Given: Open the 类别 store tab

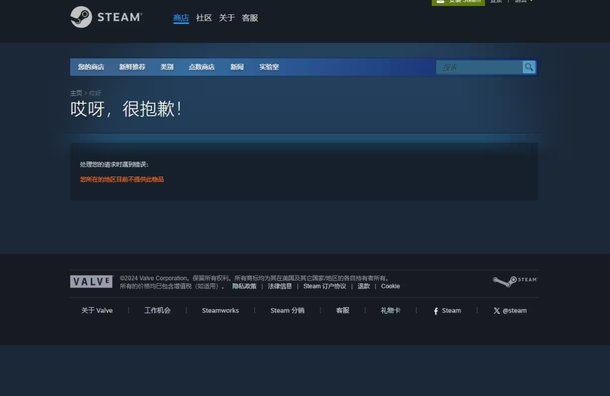Looking at the screenshot, I should [x=167, y=67].
